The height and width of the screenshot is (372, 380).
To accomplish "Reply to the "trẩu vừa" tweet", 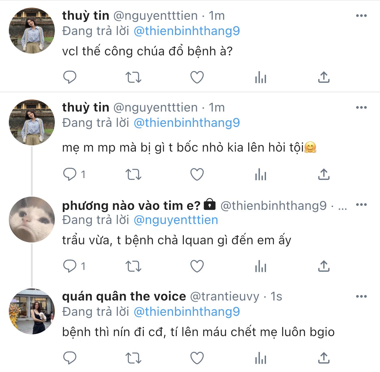I will click(70, 266).
